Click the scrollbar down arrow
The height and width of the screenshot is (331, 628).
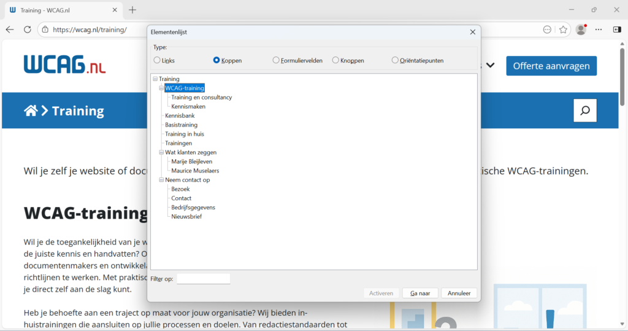pos(622,324)
